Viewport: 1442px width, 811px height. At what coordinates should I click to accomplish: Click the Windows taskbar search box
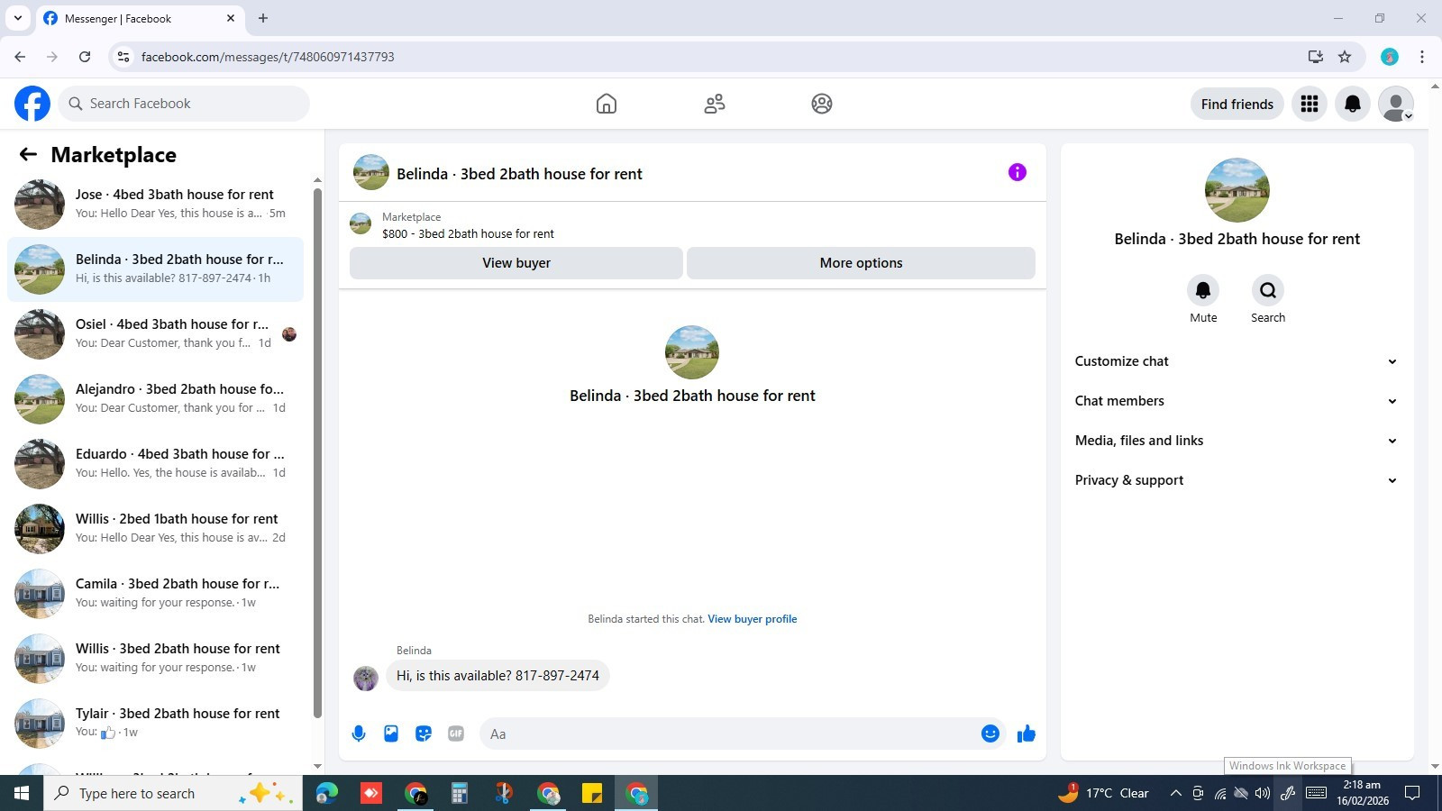(x=173, y=793)
